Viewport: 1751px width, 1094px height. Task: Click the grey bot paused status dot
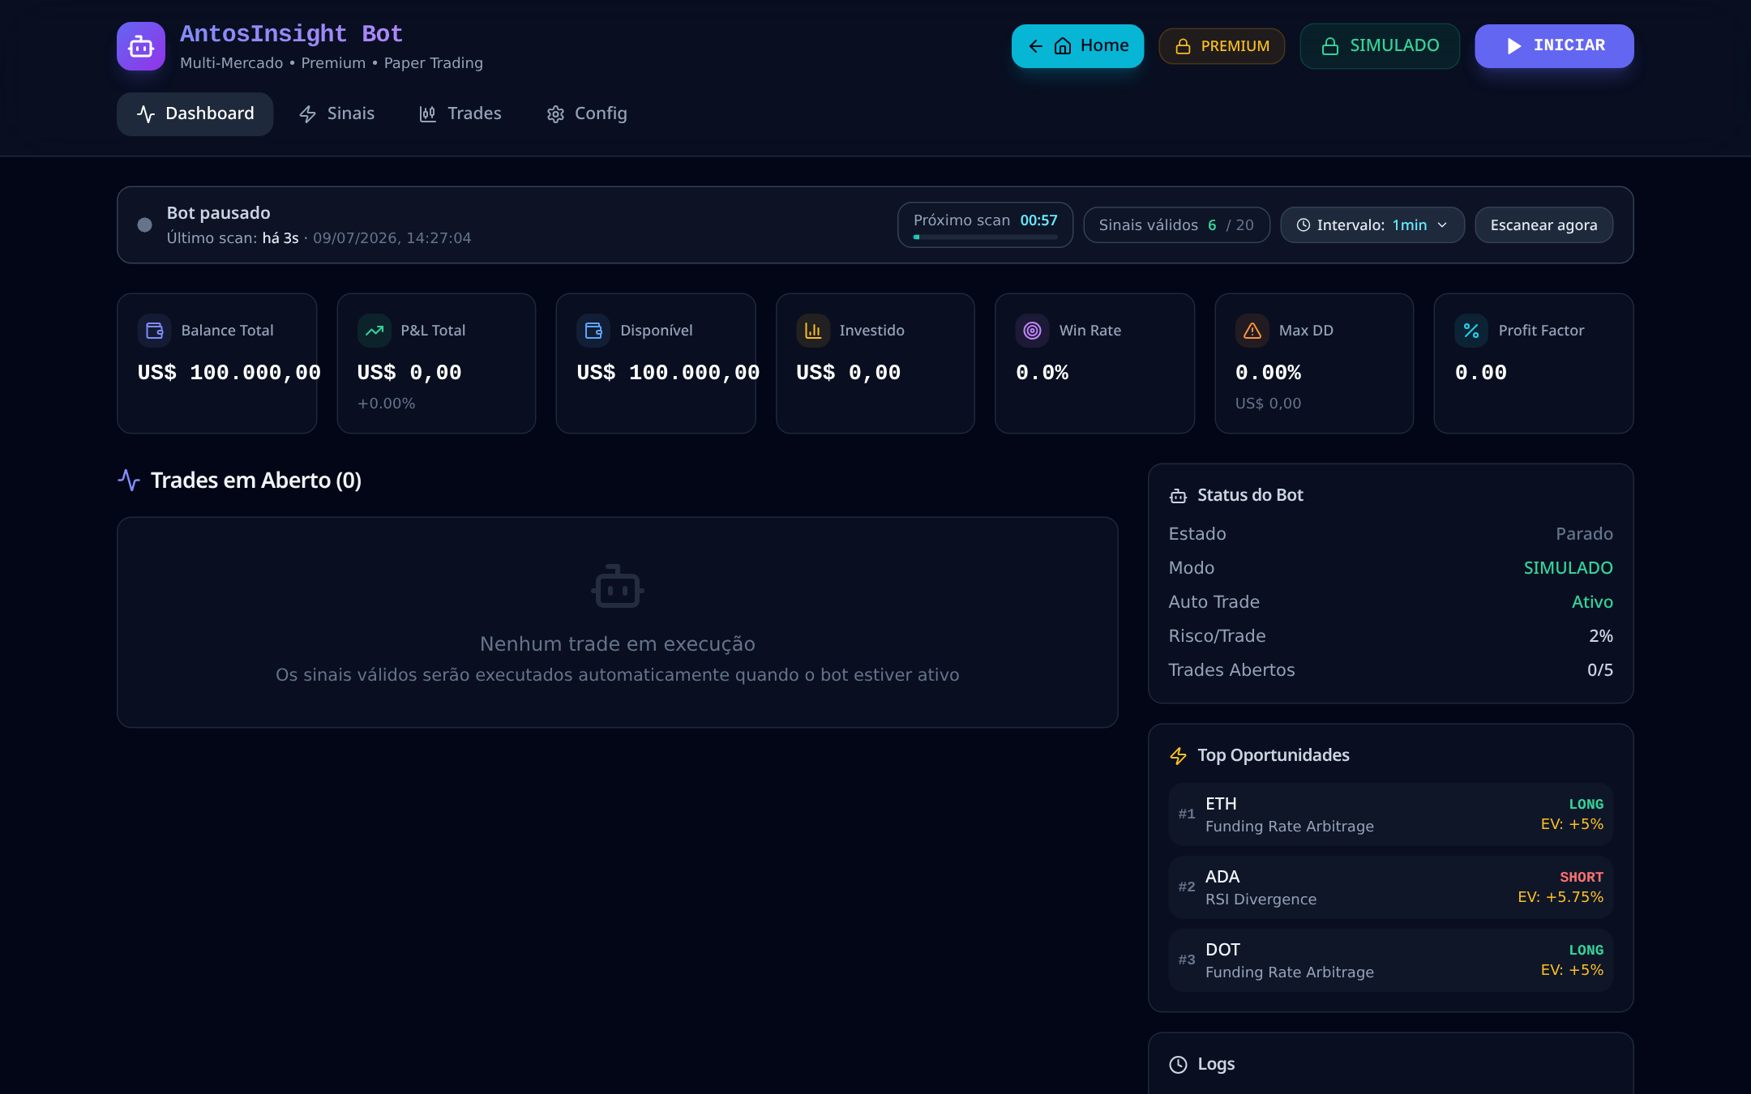144,225
